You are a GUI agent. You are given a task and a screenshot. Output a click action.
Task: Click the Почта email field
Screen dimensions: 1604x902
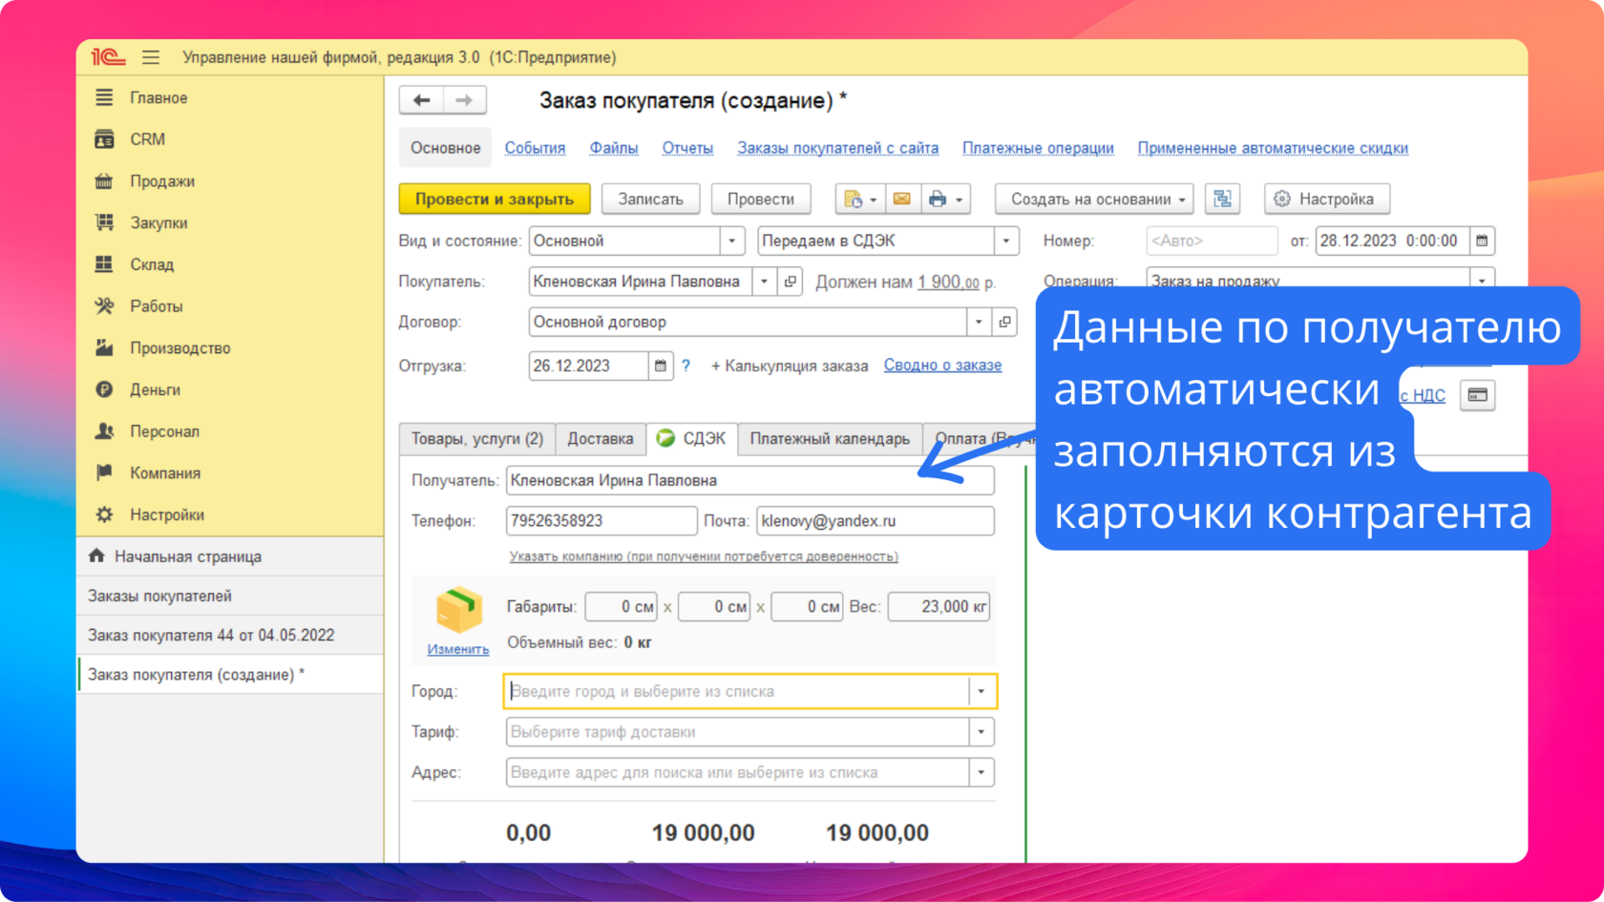pyautogui.click(x=875, y=521)
